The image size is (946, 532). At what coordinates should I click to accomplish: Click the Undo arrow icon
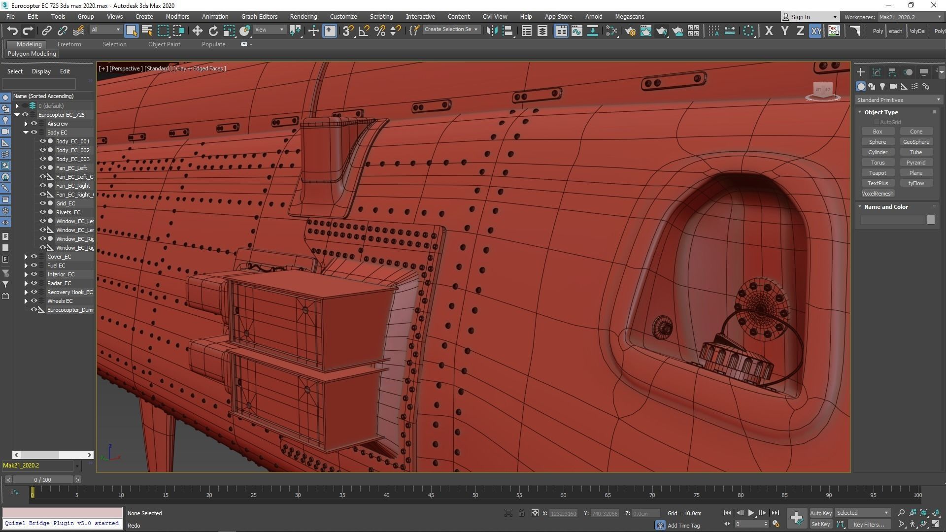click(12, 31)
